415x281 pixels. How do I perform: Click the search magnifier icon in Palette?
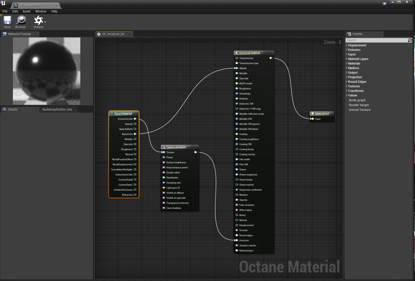(x=410, y=40)
